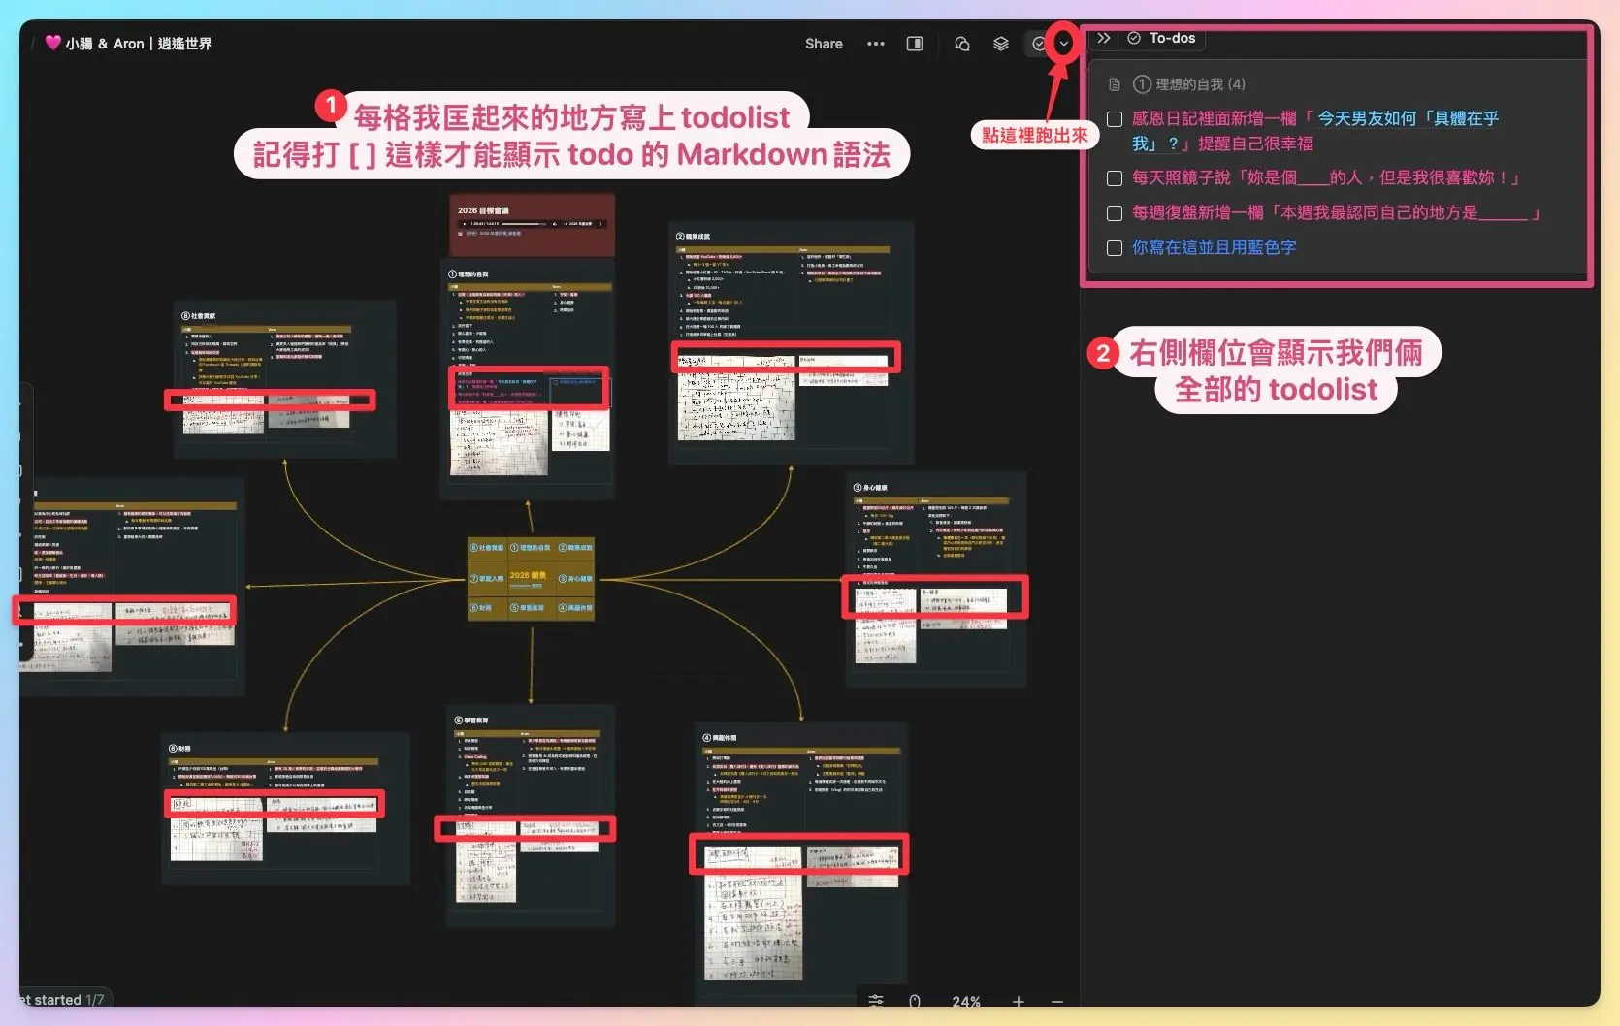1620x1026 pixels.
Task: Collapse the To-dos panel with the double-arrow chevron
Action: coord(1103,38)
